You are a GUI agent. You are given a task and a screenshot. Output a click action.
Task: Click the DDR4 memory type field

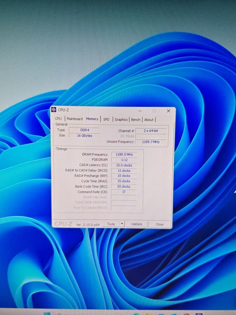pos(85,130)
